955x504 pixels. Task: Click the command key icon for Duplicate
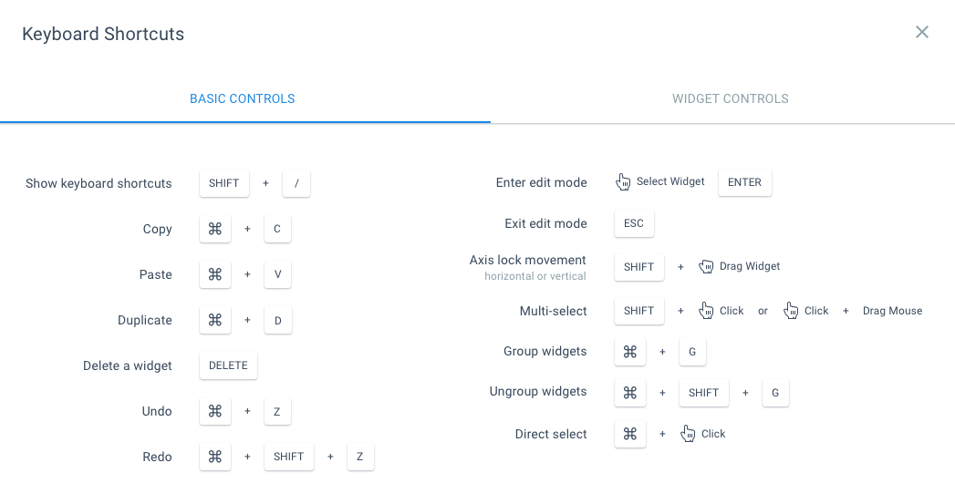click(x=215, y=320)
